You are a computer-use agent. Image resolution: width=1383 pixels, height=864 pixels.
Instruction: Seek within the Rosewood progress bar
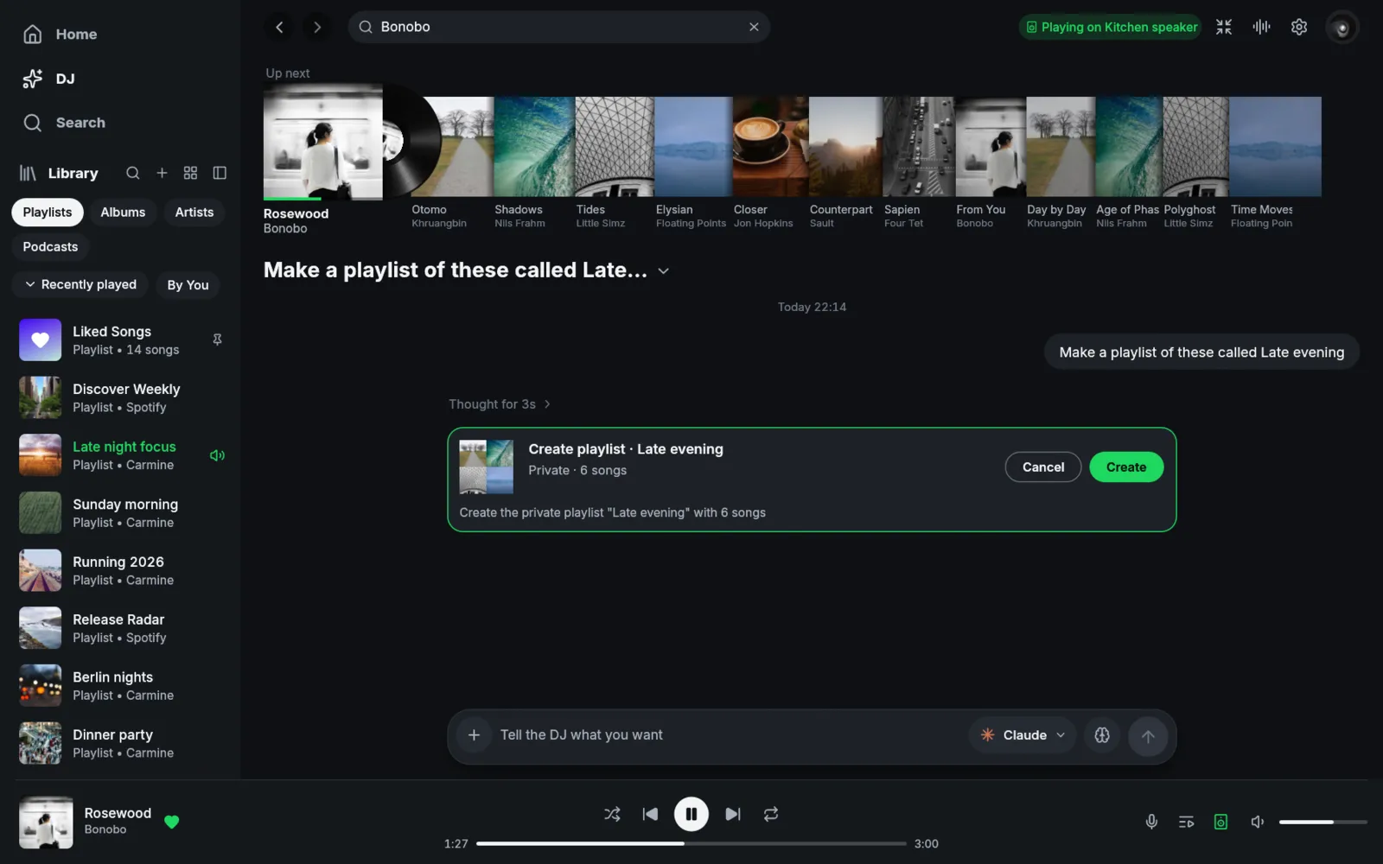coord(691,844)
